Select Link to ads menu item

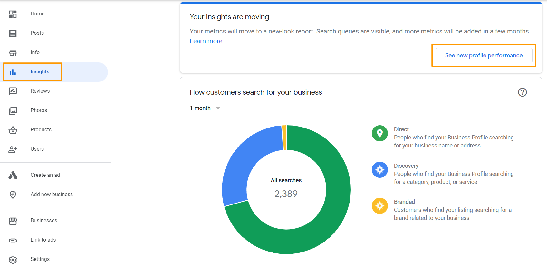(x=43, y=240)
